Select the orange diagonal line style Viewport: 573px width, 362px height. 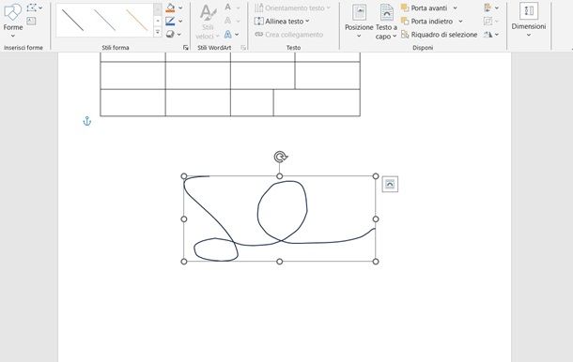click(136, 20)
